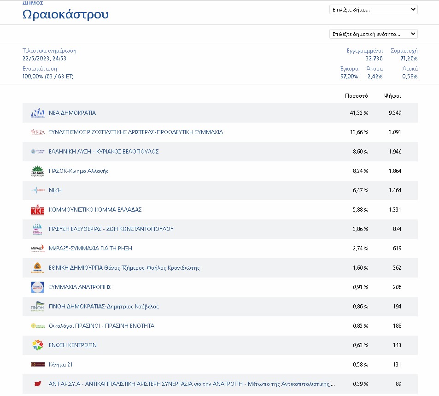Click the Ενσωμάτωση value 100,00% (63 / 63 ΕΤ)
The image size is (439, 396).
[x=48, y=77]
